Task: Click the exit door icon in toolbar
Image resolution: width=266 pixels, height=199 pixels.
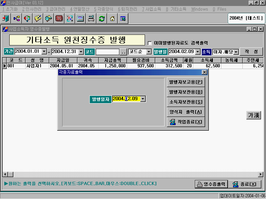Action: click(6, 19)
